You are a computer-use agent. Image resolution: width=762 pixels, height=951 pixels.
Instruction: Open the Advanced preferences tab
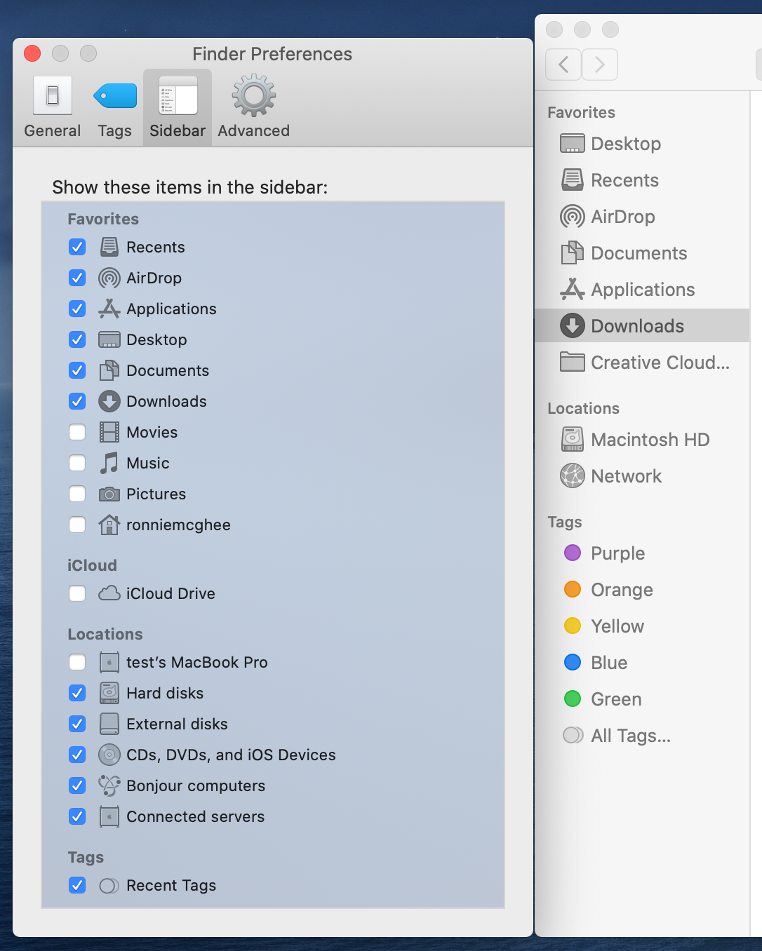point(253,107)
